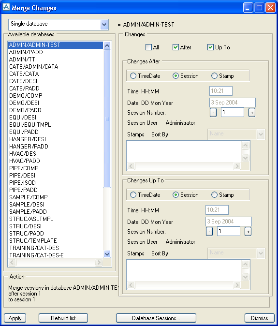Click database list scroll down arrow
Viewport: 278px width, 326px height.
[x=107, y=254]
